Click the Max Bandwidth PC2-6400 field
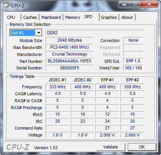This screenshot has height=155, width=161. 69,47
